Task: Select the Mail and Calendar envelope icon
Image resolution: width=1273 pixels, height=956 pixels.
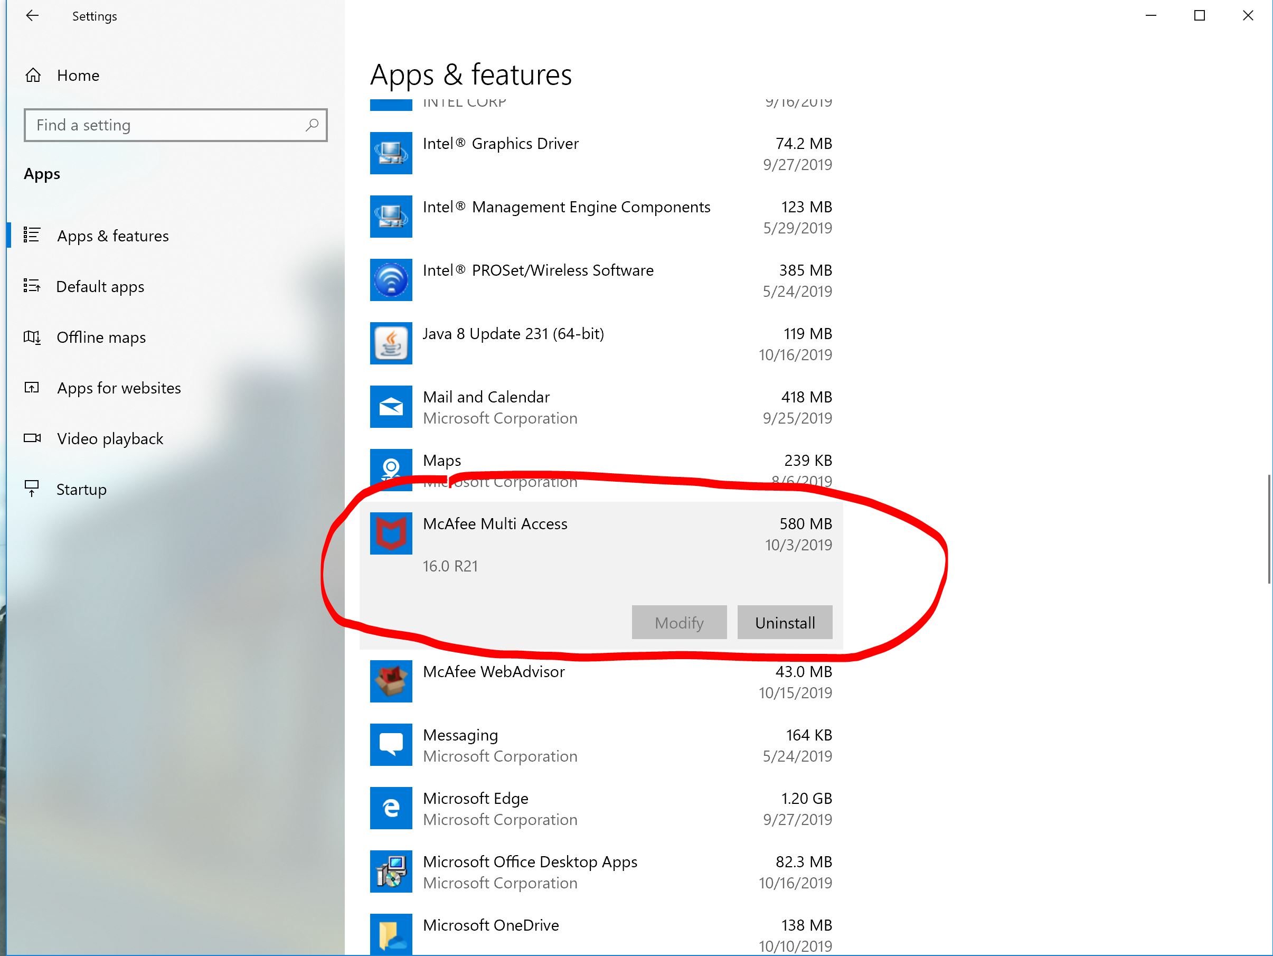Action: pos(391,406)
